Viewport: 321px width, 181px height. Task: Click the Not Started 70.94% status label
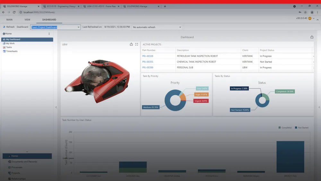[x=240, y=110]
